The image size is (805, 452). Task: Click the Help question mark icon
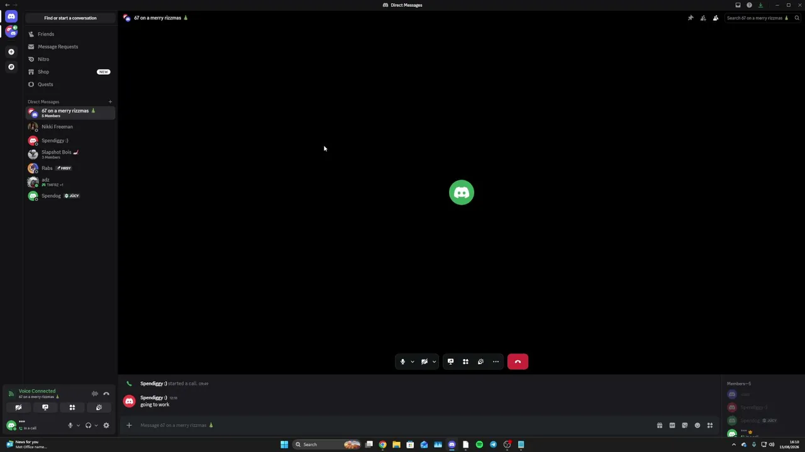click(749, 5)
